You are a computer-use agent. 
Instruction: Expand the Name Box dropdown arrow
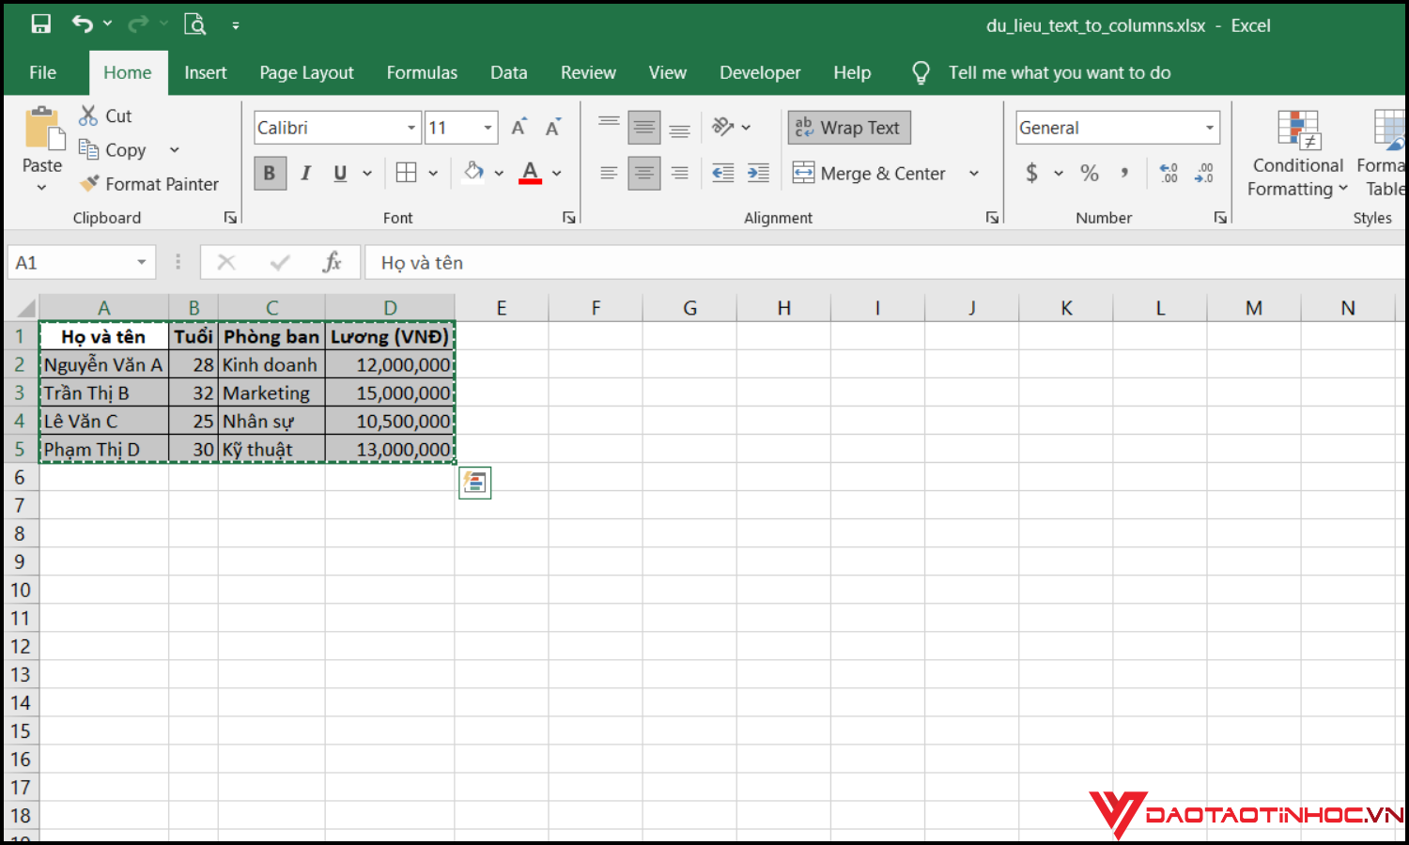tap(141, 263)
